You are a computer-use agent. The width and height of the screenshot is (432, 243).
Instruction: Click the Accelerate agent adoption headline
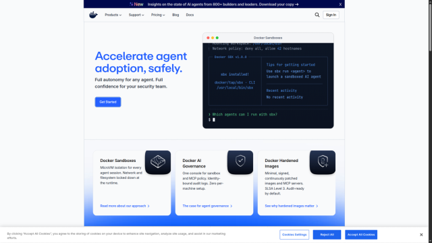(x=141, y=62)
